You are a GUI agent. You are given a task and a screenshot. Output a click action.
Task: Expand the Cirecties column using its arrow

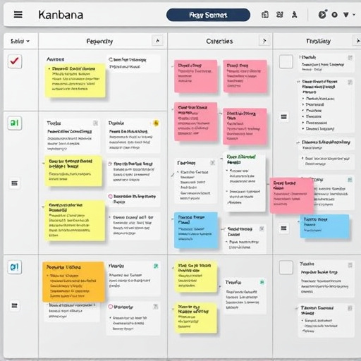pyautogui.click(x=264, y=41)
